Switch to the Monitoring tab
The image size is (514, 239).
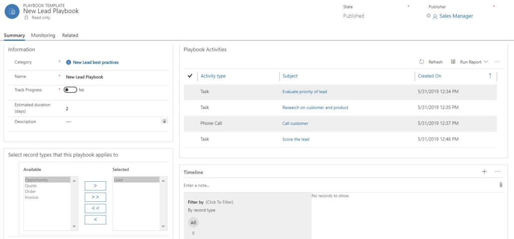pyautogui.click(x=43, y=36)
